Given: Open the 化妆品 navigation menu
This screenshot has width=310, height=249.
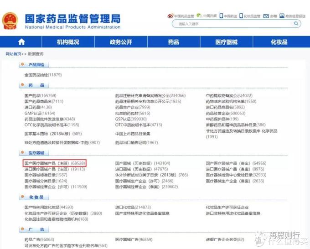Looking at the screenshot, I should click(279, 42).
